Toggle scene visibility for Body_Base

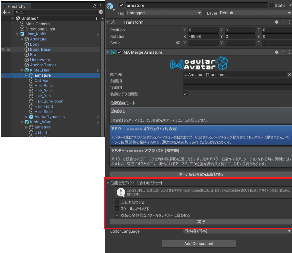[3, 49]
